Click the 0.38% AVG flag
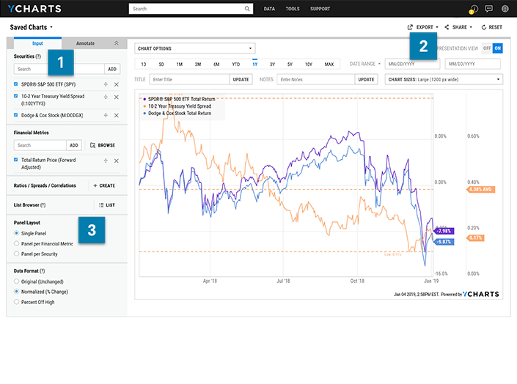517x384 pixels. click(480, 190)
